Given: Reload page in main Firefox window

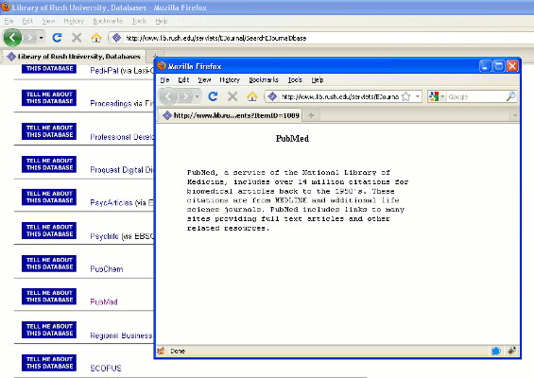Looking at the screenshot, I should pyautogui.click(x=57, y=38).
